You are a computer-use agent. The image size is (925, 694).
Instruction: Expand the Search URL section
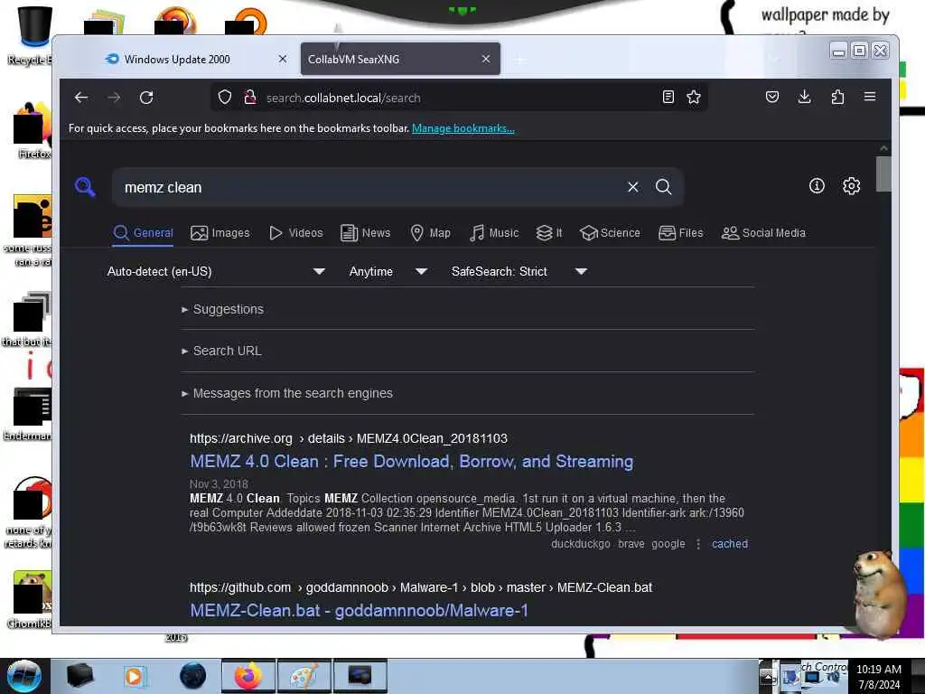(x=222, y=351)
